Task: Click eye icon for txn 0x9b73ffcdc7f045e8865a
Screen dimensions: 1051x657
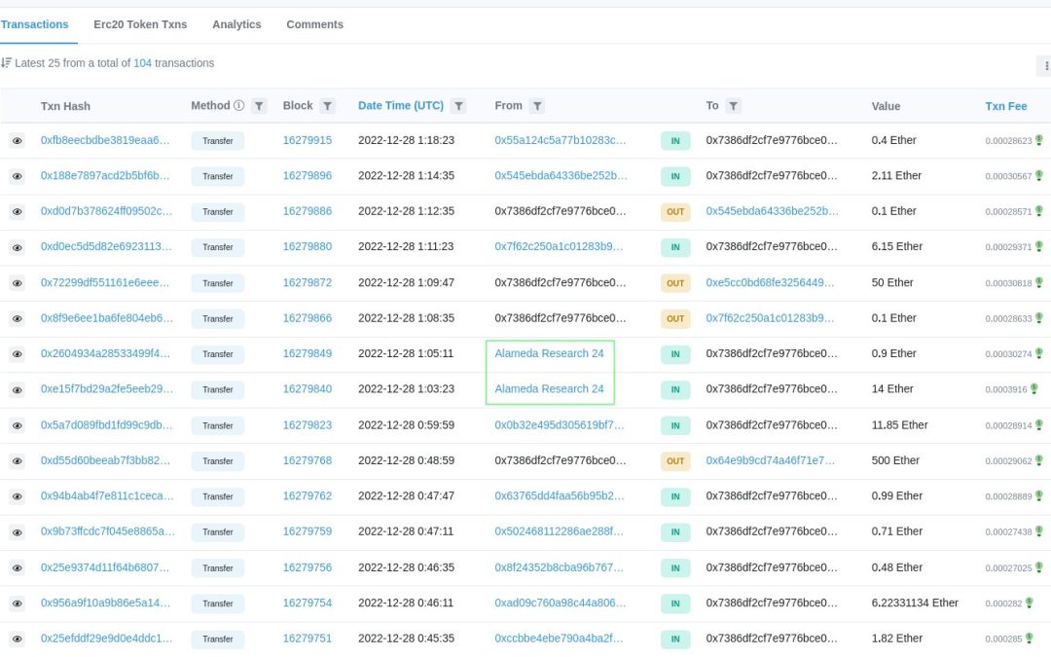Action: point(17,532)
